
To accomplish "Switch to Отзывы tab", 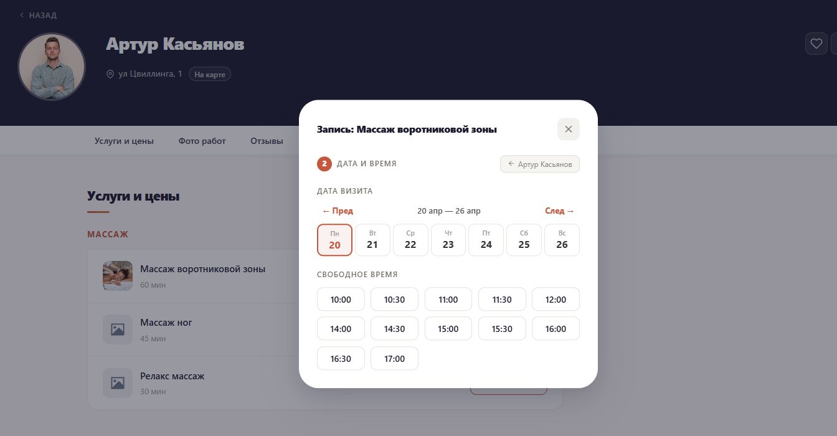I will click(267, 141).
